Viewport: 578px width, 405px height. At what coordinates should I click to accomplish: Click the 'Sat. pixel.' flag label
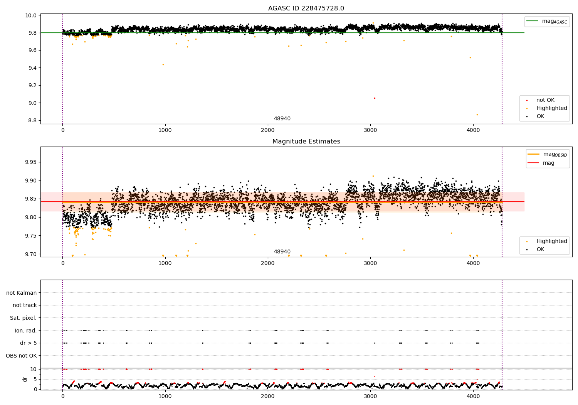point(23,318)
